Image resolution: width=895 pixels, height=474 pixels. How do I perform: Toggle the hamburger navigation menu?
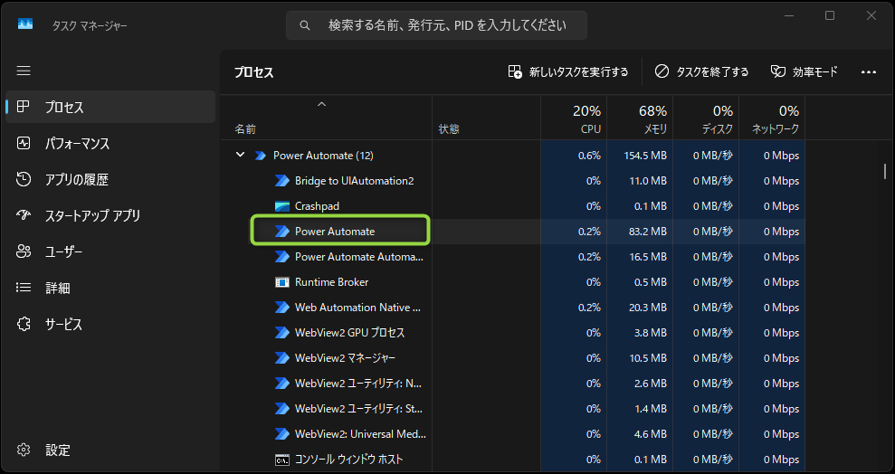(24, 71)
